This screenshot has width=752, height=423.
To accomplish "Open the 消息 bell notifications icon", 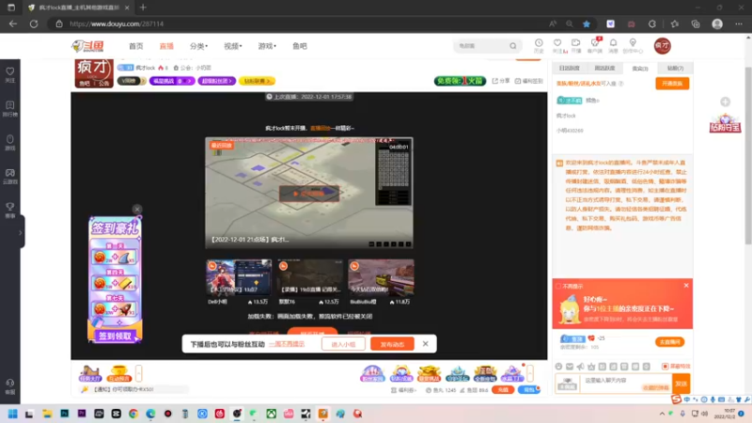I will 614,45.
